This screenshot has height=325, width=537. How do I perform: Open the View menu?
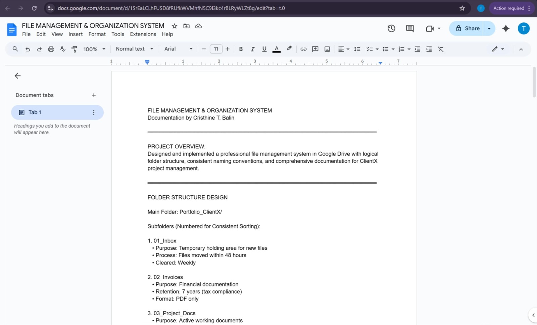57,34
